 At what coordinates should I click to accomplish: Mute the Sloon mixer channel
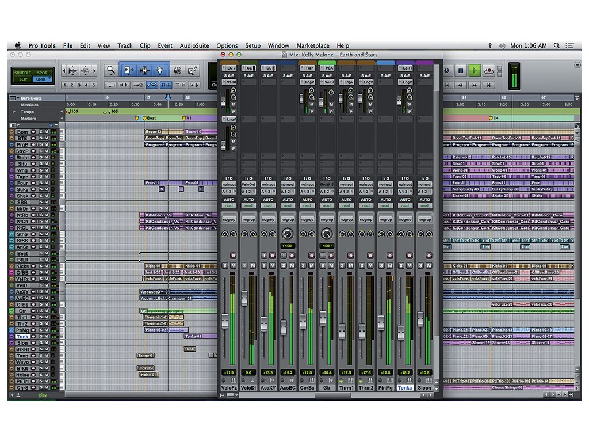pyautogui.click(x=429, y=266)
